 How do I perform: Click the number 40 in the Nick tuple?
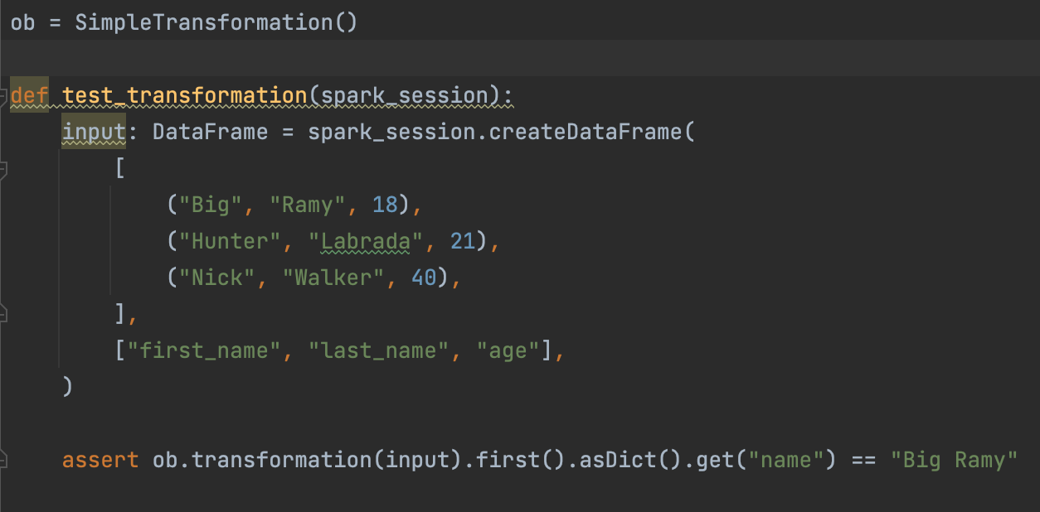(x=424, y=278)
